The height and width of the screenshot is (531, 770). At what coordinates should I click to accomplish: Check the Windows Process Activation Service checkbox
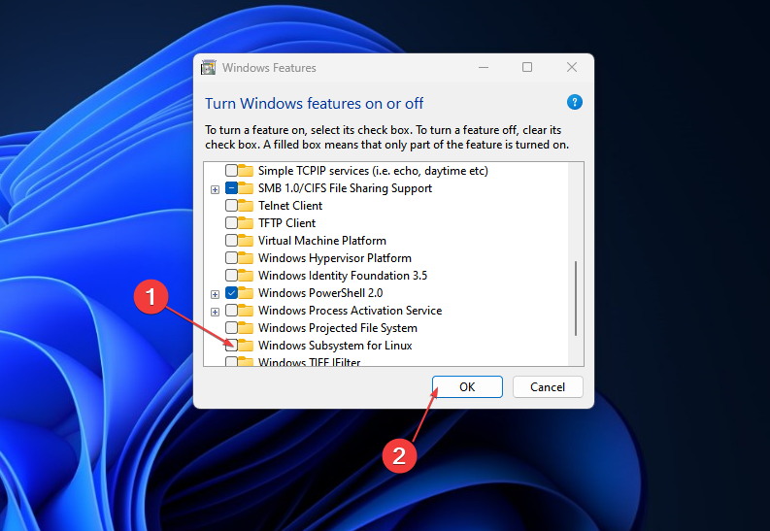[x=231, y=311]
